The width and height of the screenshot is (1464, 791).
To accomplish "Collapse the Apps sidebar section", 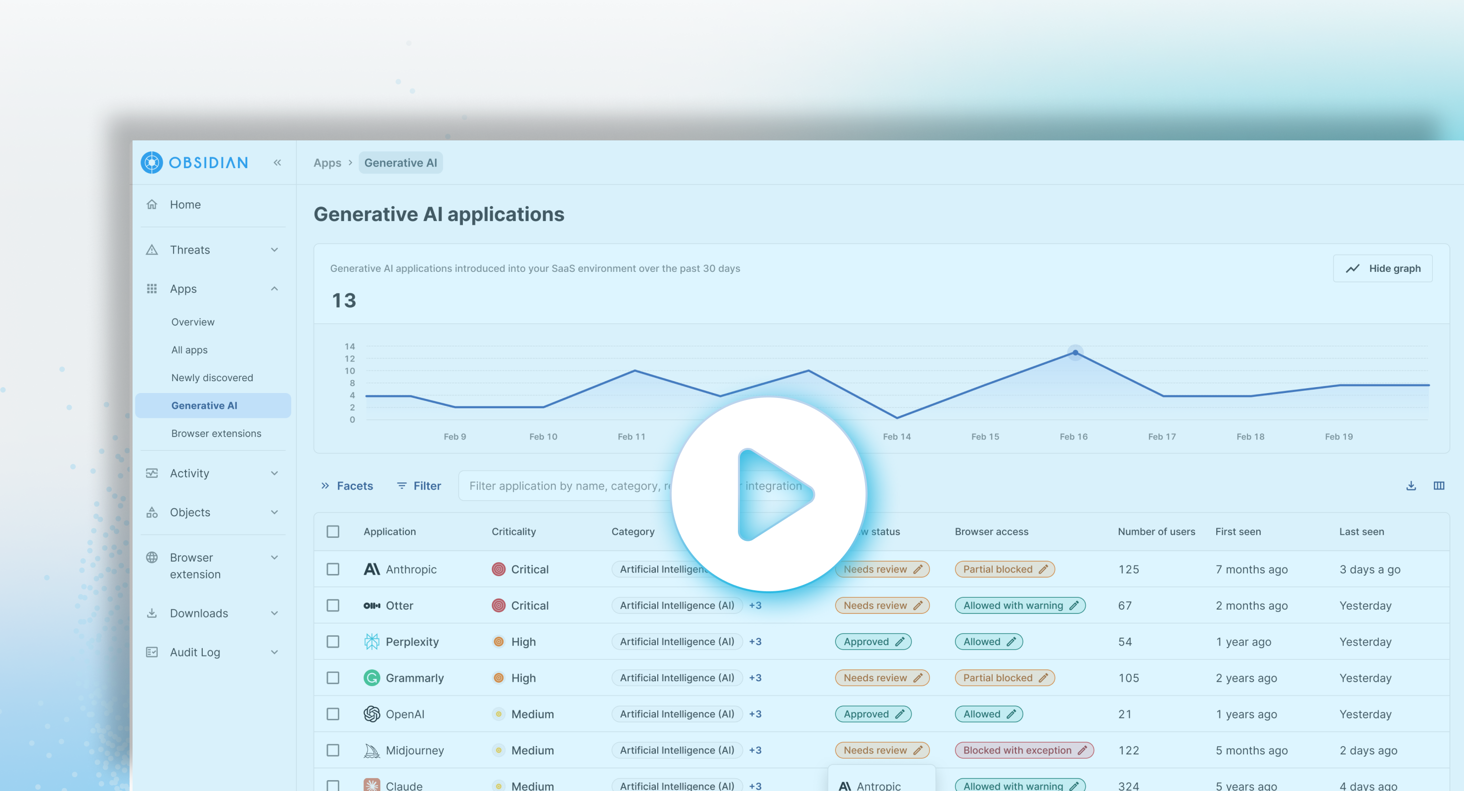I will (274, 289).
